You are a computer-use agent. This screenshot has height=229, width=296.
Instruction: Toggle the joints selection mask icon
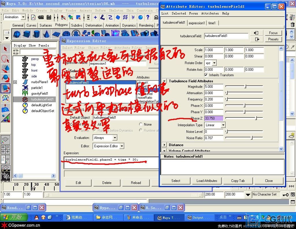[103, 17]
